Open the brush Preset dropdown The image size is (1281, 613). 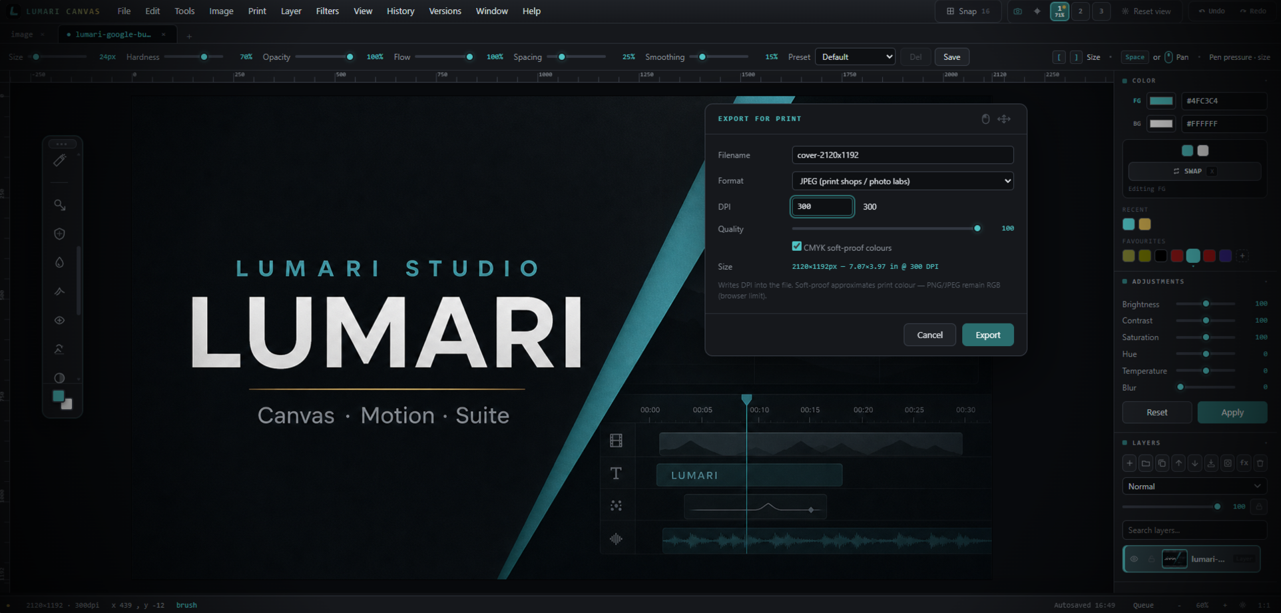click(855, 57)
